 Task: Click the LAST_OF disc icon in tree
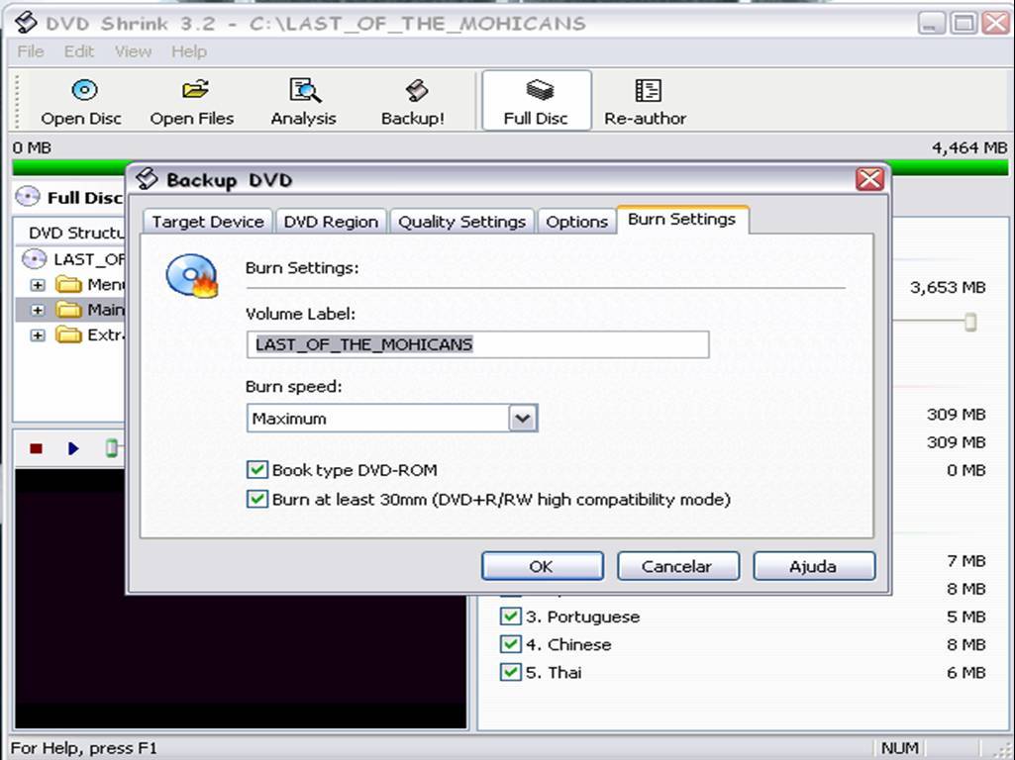tap(34, 259)
